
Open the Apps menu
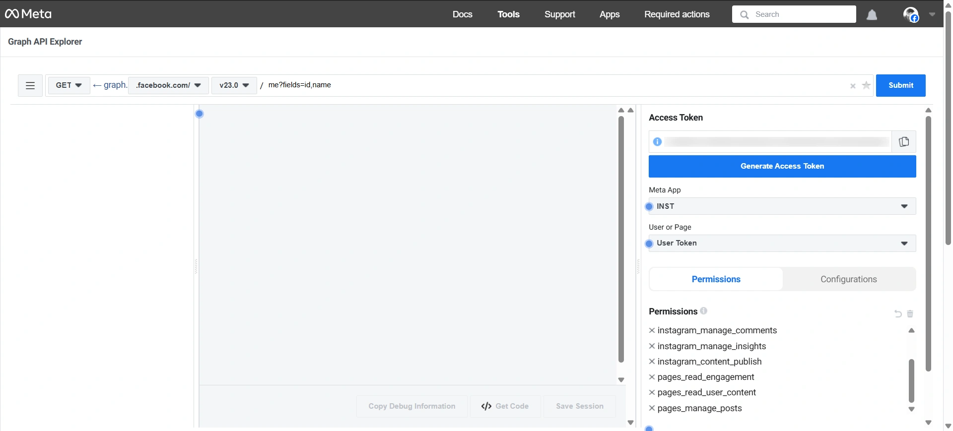(x=610, y=14)
